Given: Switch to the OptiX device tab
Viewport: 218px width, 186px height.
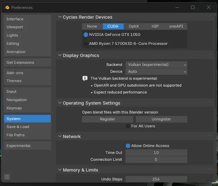Looking at the screenshot, I should coord(134,26).
